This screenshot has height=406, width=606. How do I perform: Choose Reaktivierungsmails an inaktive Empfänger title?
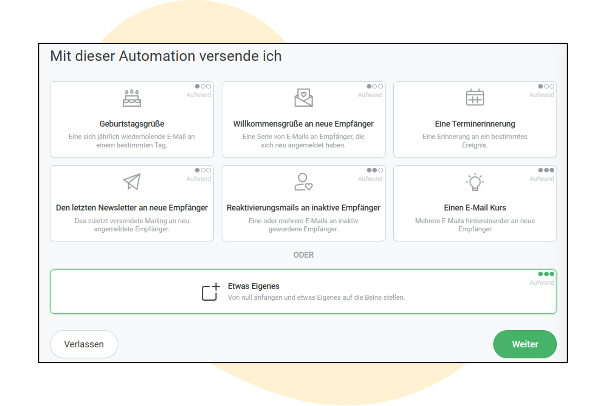tap(303, 208)
